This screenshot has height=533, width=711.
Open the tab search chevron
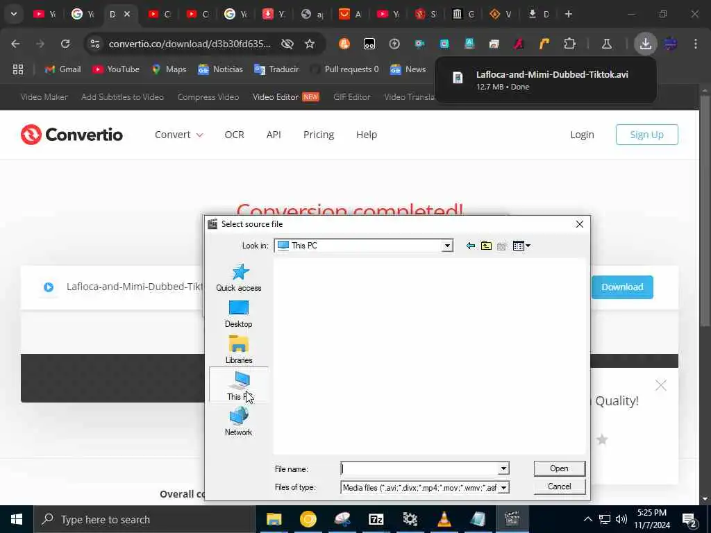(14, 14)
